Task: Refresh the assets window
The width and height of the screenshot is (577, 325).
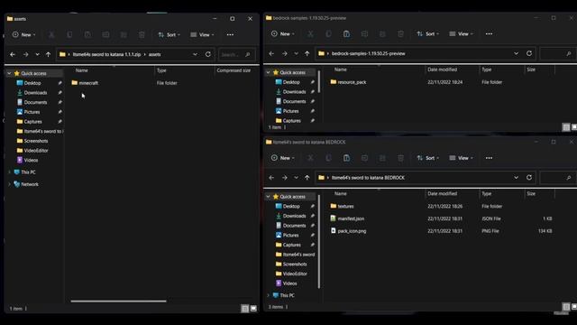Action: point(208,54)
